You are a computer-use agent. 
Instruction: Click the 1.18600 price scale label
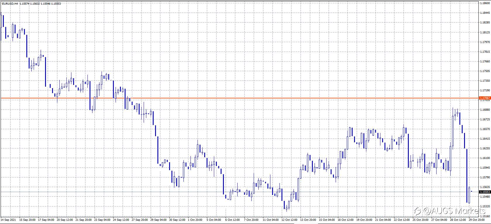point(485,3)
